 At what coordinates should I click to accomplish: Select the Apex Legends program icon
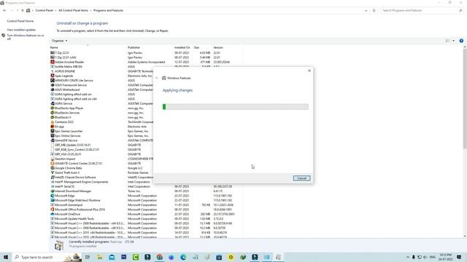[53, 76]
